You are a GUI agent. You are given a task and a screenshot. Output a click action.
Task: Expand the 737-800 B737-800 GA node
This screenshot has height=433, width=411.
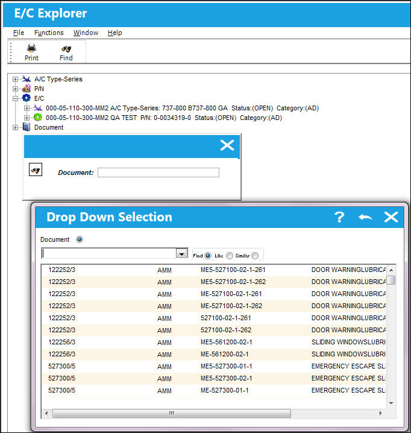click(27, 109)
